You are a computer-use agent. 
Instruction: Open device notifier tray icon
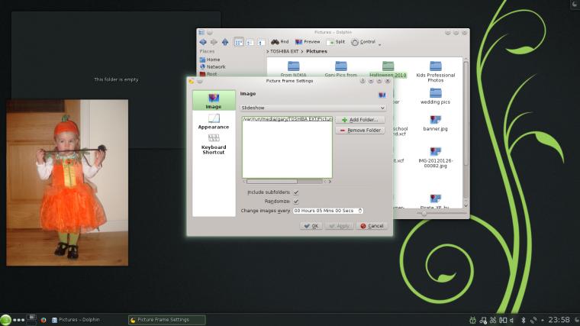click(x=503, y=320)
